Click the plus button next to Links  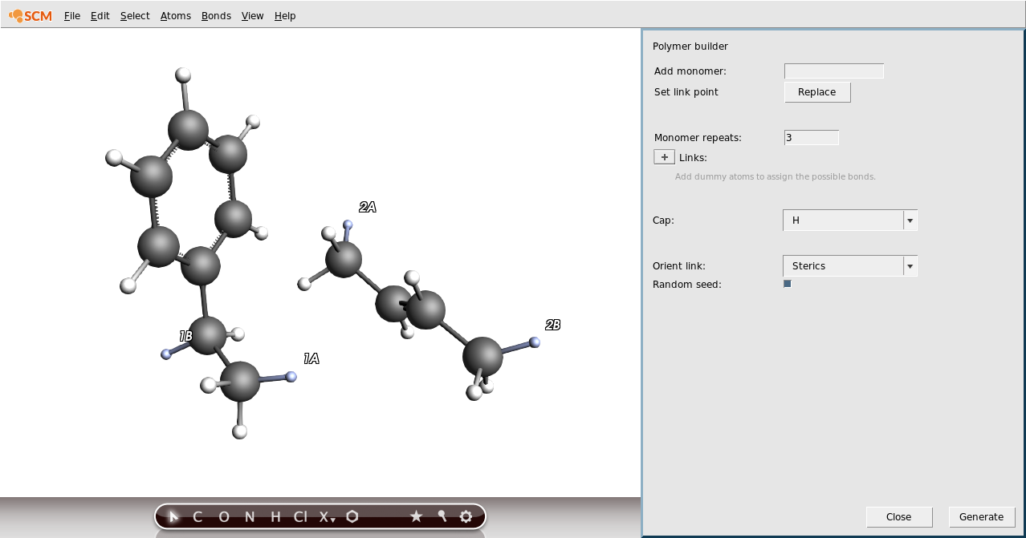[x=664, y=156]
